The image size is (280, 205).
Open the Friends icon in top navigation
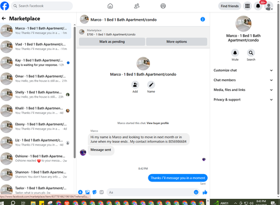tap(137, 6)
